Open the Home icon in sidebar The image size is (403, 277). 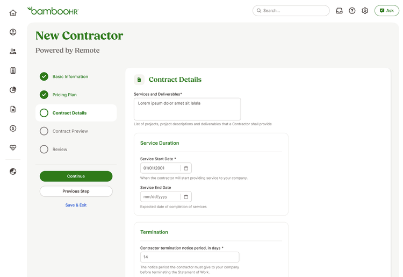pyautogui.click(x=13, y=13)
